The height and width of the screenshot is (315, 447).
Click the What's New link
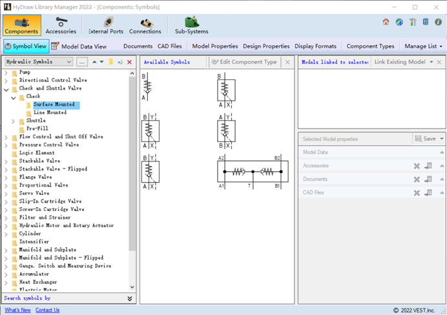(17, 310)
